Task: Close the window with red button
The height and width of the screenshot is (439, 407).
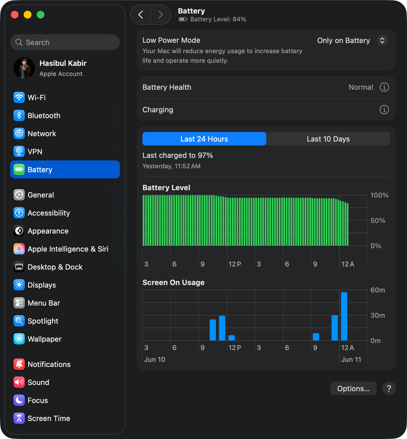Action: [15, 15]
